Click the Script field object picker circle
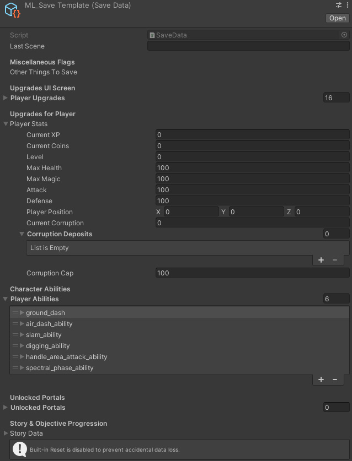 (344, 35)
